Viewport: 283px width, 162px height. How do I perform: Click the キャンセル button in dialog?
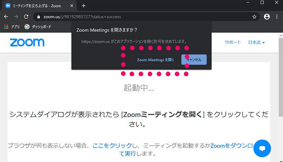click(x=194, y=60)
